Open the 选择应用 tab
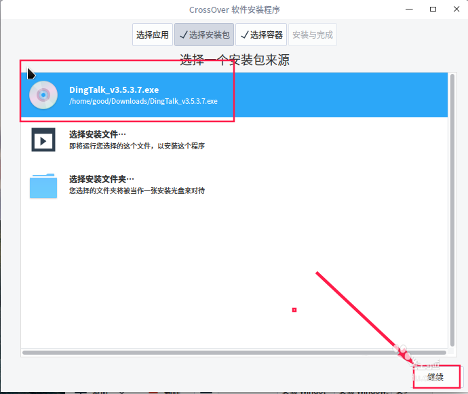This screenshot has width=468, height=394. tap(153, 35)
